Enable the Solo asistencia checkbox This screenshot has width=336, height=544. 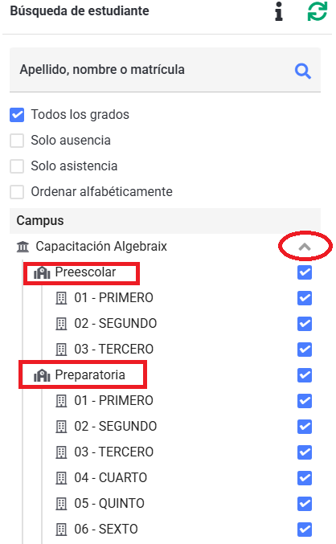[x=17, y=166]
